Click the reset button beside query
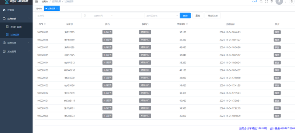This screenshot has height=133, width=295. click(x=198, y=15)
